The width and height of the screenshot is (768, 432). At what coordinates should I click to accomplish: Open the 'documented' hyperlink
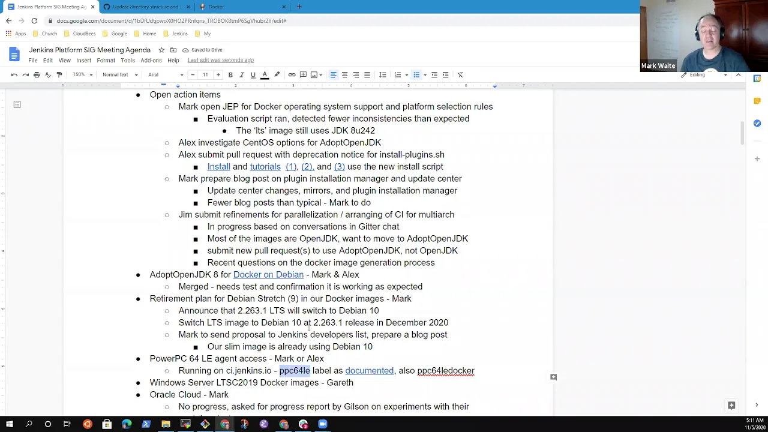click(370, 371)
